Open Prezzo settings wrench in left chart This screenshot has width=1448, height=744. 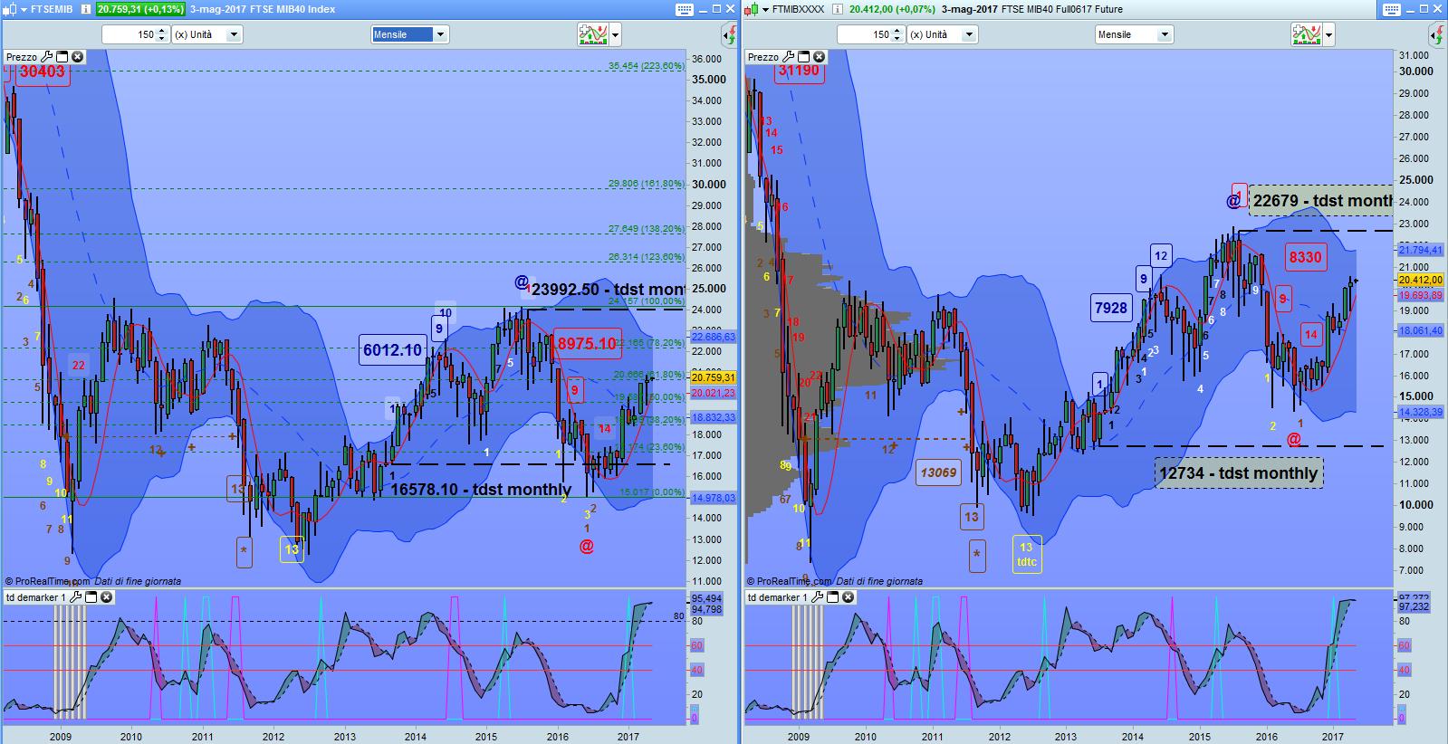[48, 56]
